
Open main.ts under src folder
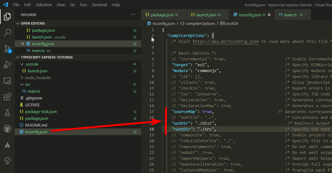[x=78, y=91]
